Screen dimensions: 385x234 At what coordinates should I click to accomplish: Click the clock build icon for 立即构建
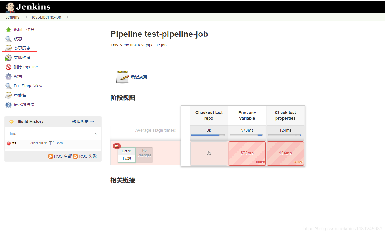tap(9, 58)
